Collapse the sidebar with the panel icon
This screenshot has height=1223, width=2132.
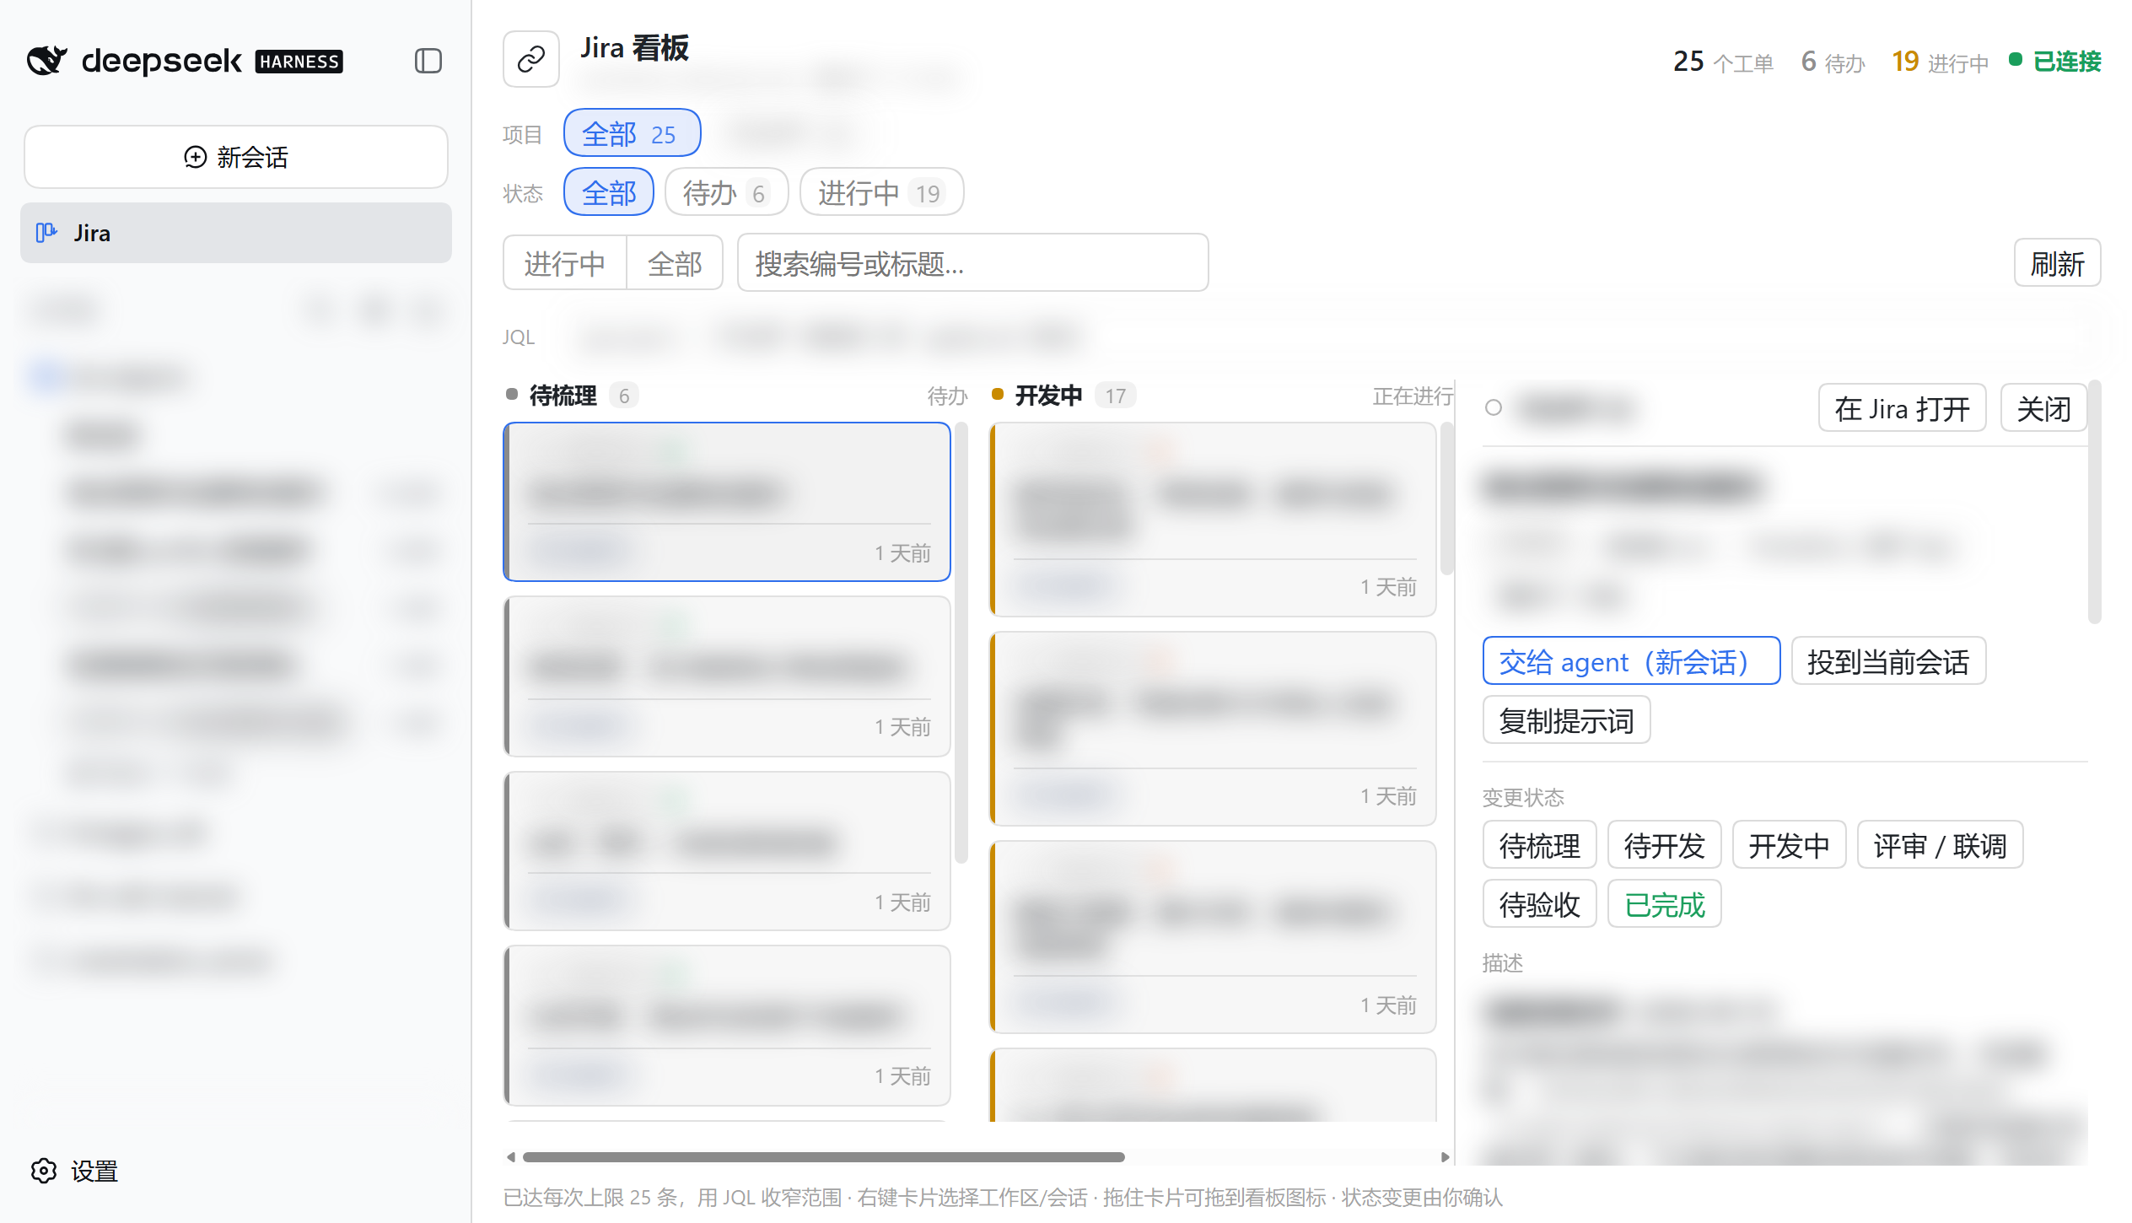coord(428,61)
